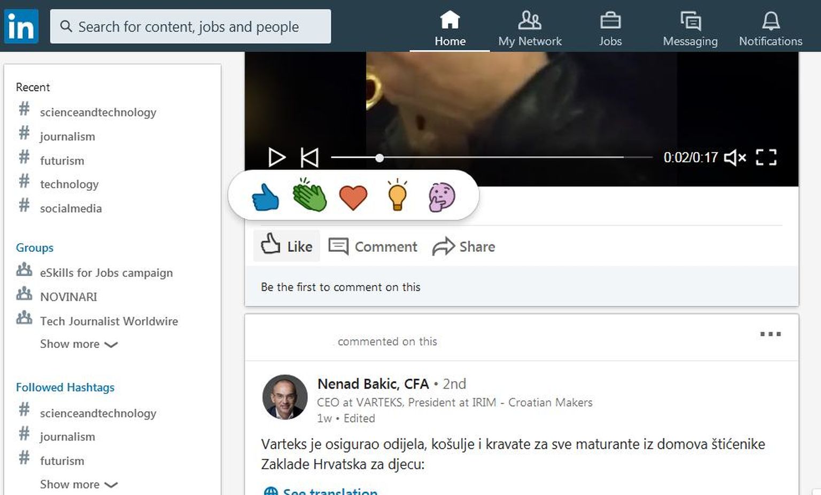The width and height of the screenshot is (821, 495).
Task: Click the search magnifier icon
Action: (66, 26)
